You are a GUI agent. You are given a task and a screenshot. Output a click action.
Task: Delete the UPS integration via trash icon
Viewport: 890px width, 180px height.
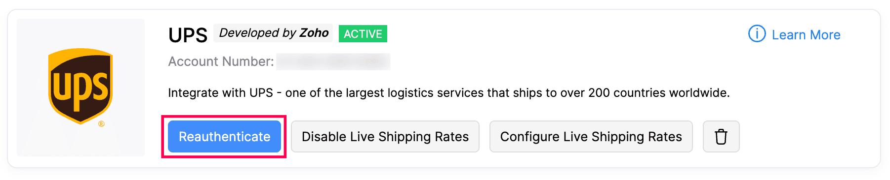point(721,137)
